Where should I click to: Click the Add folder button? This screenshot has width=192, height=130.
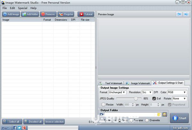[30, 14]
